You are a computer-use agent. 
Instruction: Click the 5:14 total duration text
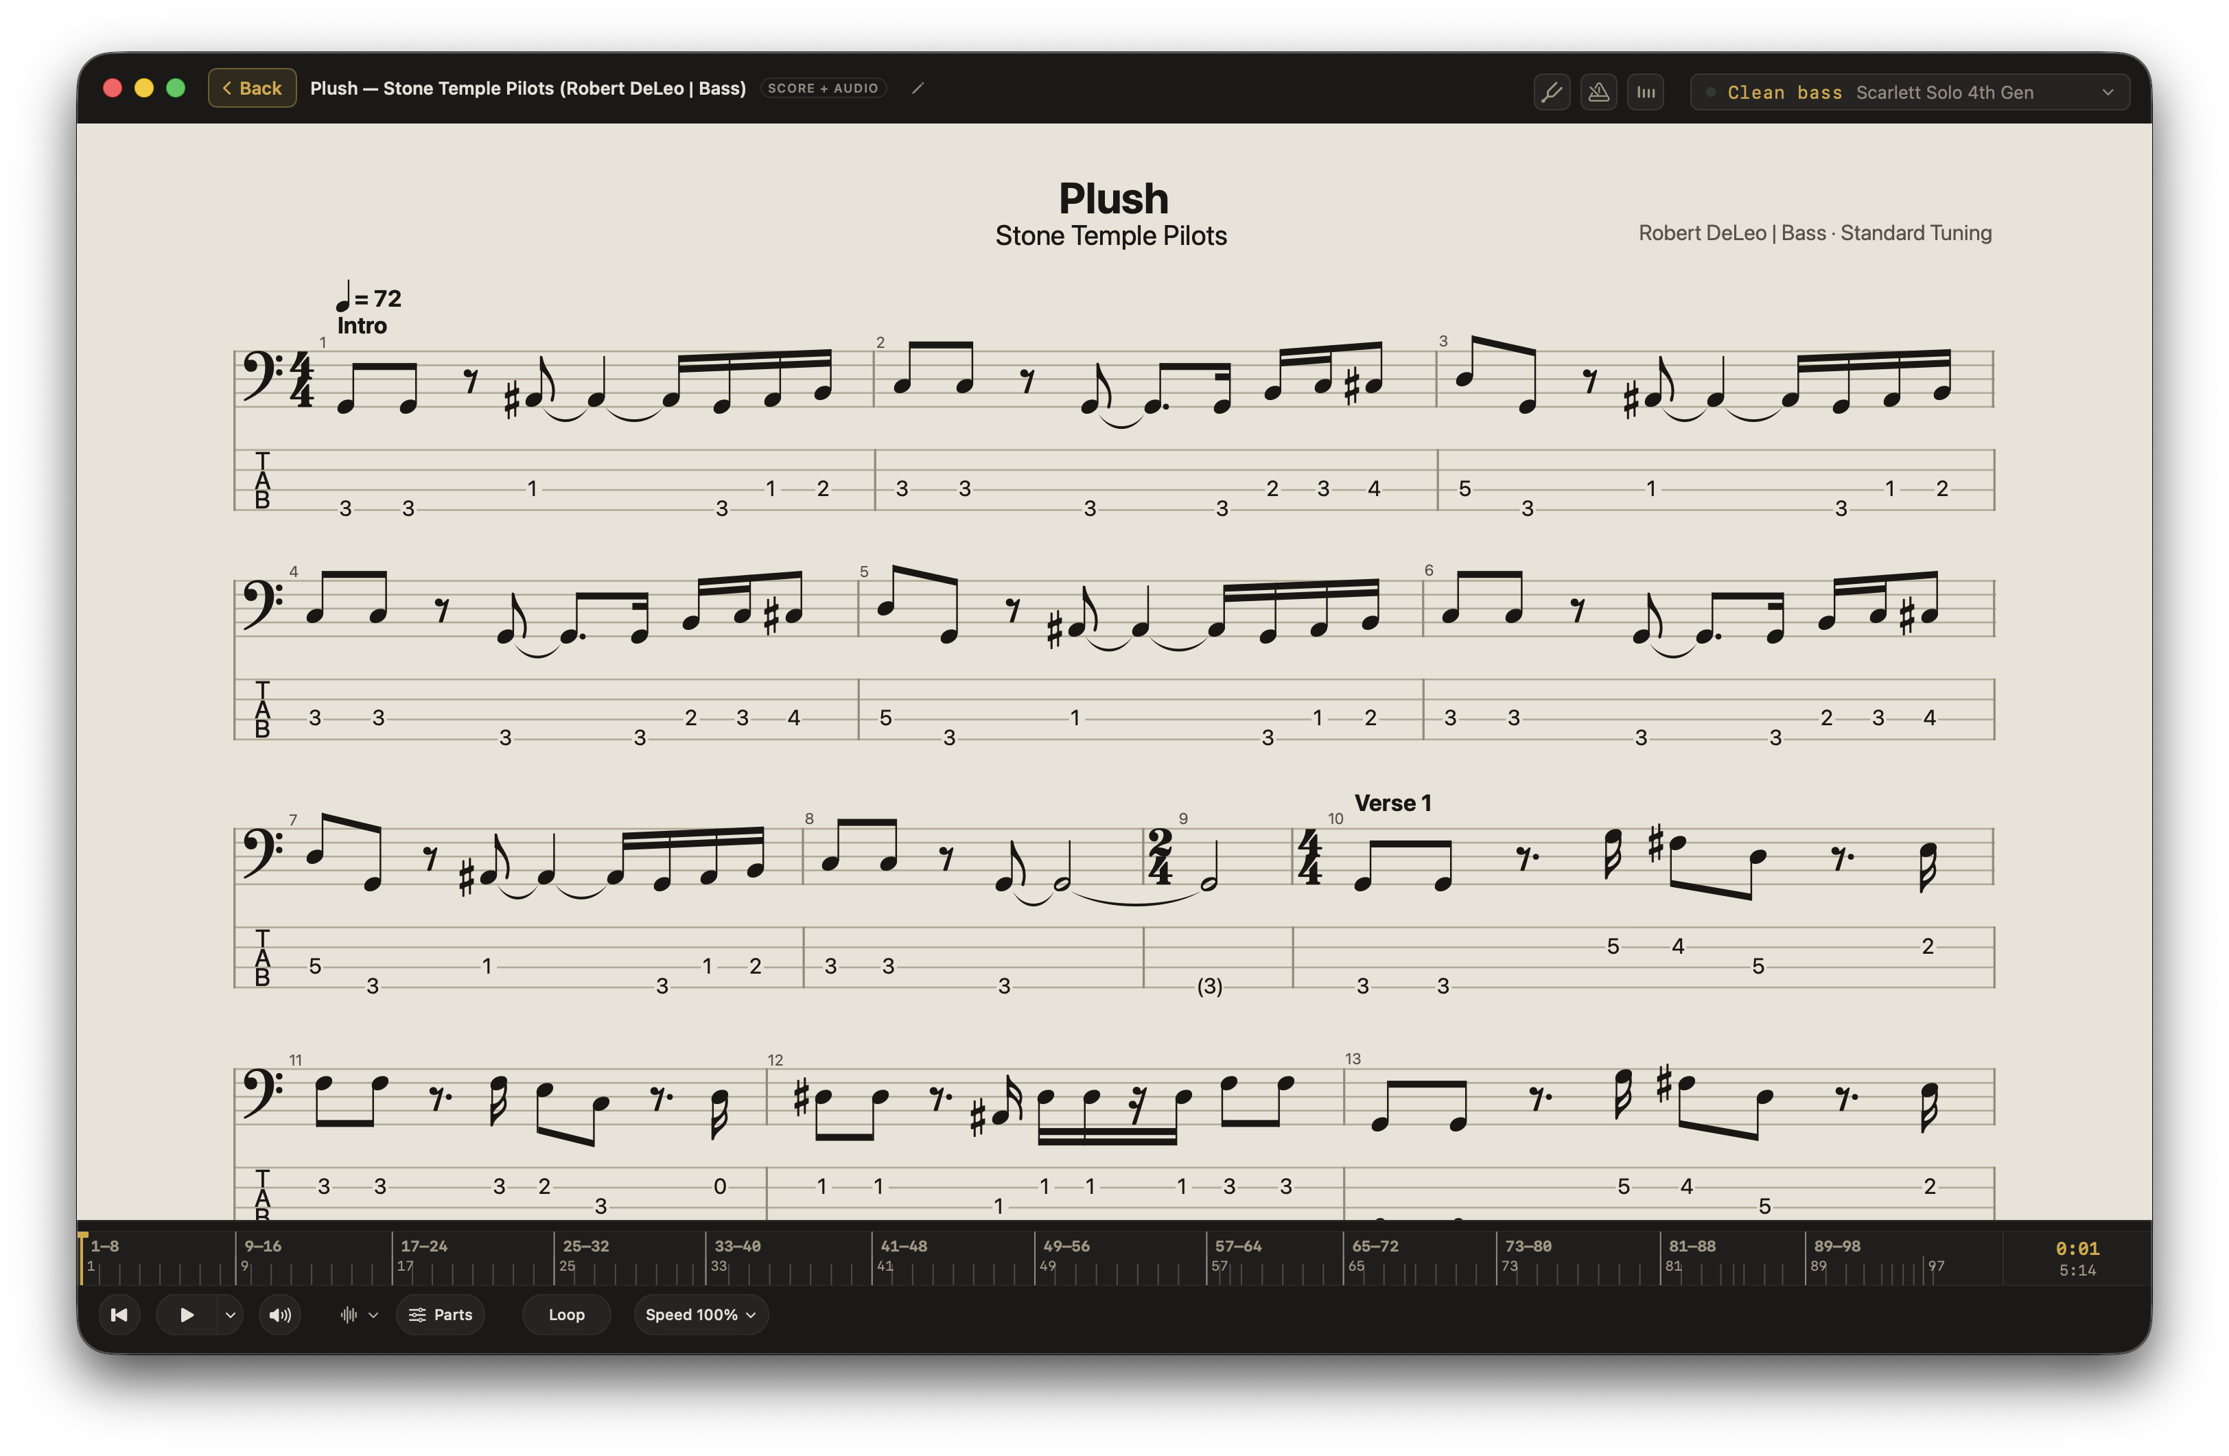(x=2077, y=1271)
